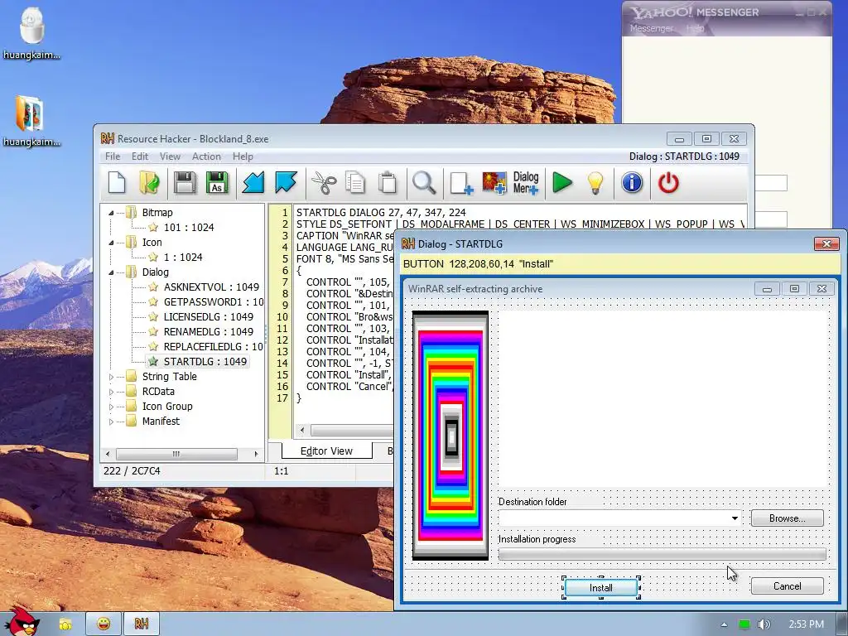Viewport: 848px width, 636px height.
Task: Click the down-right export arrow icon
Action: (286, 182)
